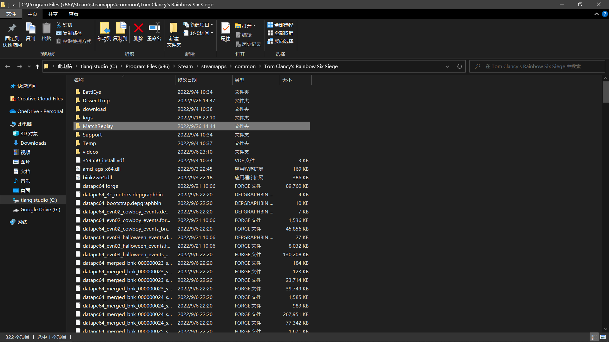Image resolution: width=609 pixels, height=342 pixels.
Task: Create a New Folder (新建文件夹)
Action: click(x=174, y=35)
